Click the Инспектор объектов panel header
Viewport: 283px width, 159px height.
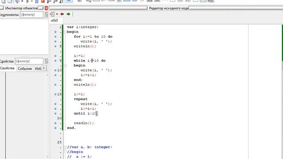[x=21, y=8]
